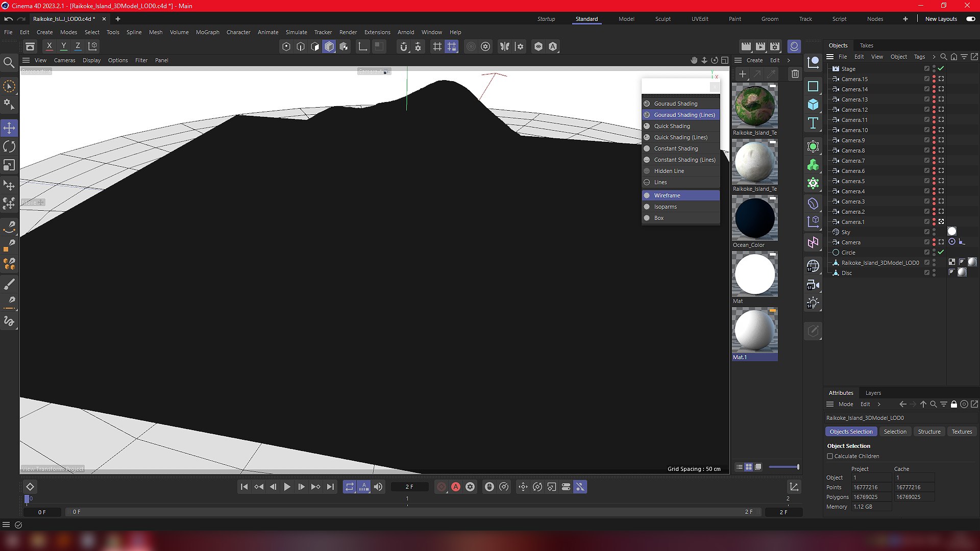Viewport: 980px width, 551px height.
Task: Expand more Material manager menus arrow
Action: (789, 60)
